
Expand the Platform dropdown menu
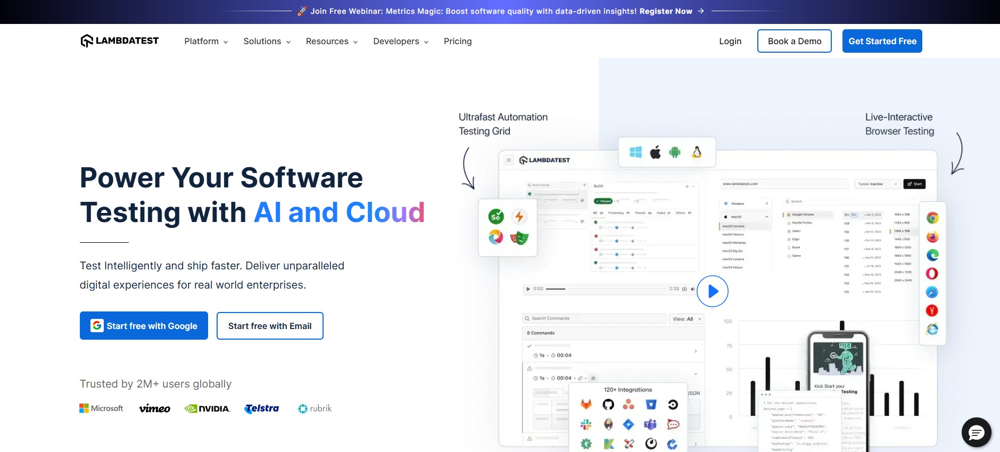pos(206,42)
